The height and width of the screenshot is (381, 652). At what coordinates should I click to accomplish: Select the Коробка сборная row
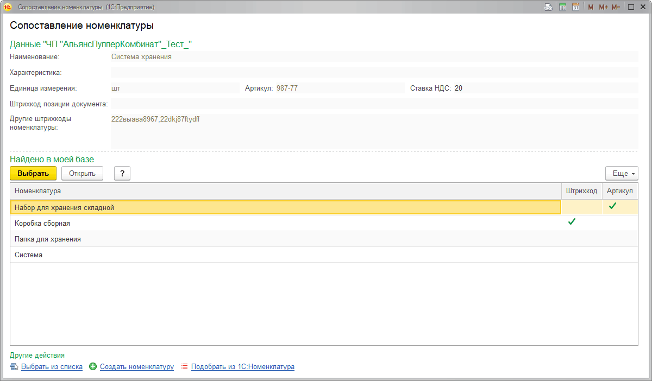324,223
